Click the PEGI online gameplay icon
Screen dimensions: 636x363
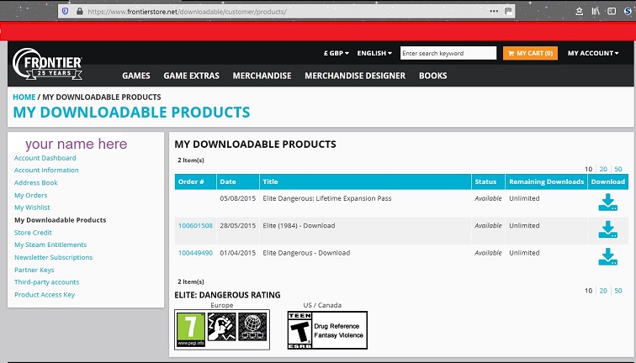252,327
